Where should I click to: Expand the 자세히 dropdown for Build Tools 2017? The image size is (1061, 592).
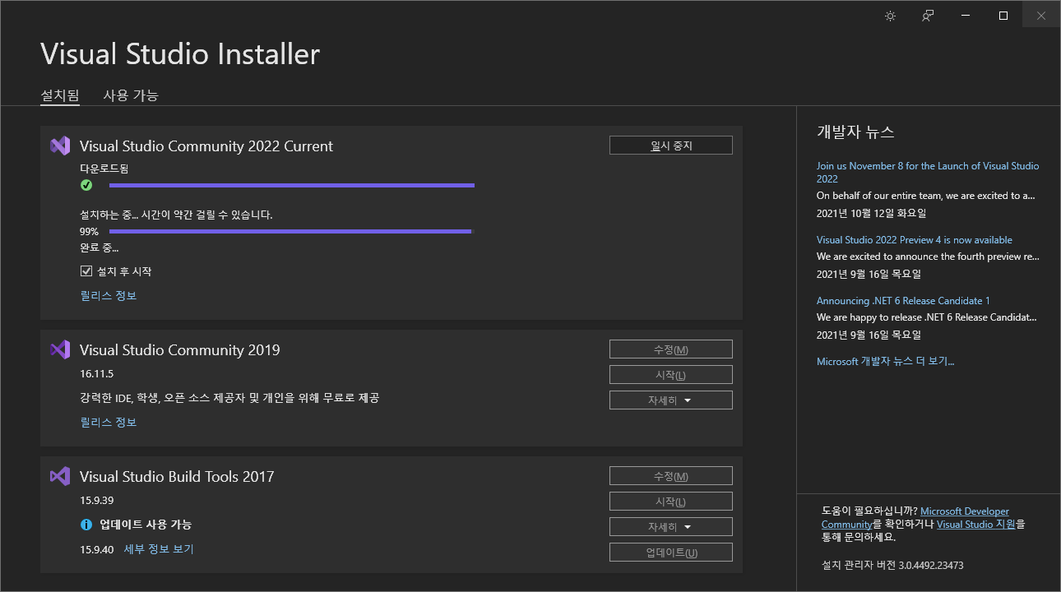pyautogui.click(x=671, y=527)
